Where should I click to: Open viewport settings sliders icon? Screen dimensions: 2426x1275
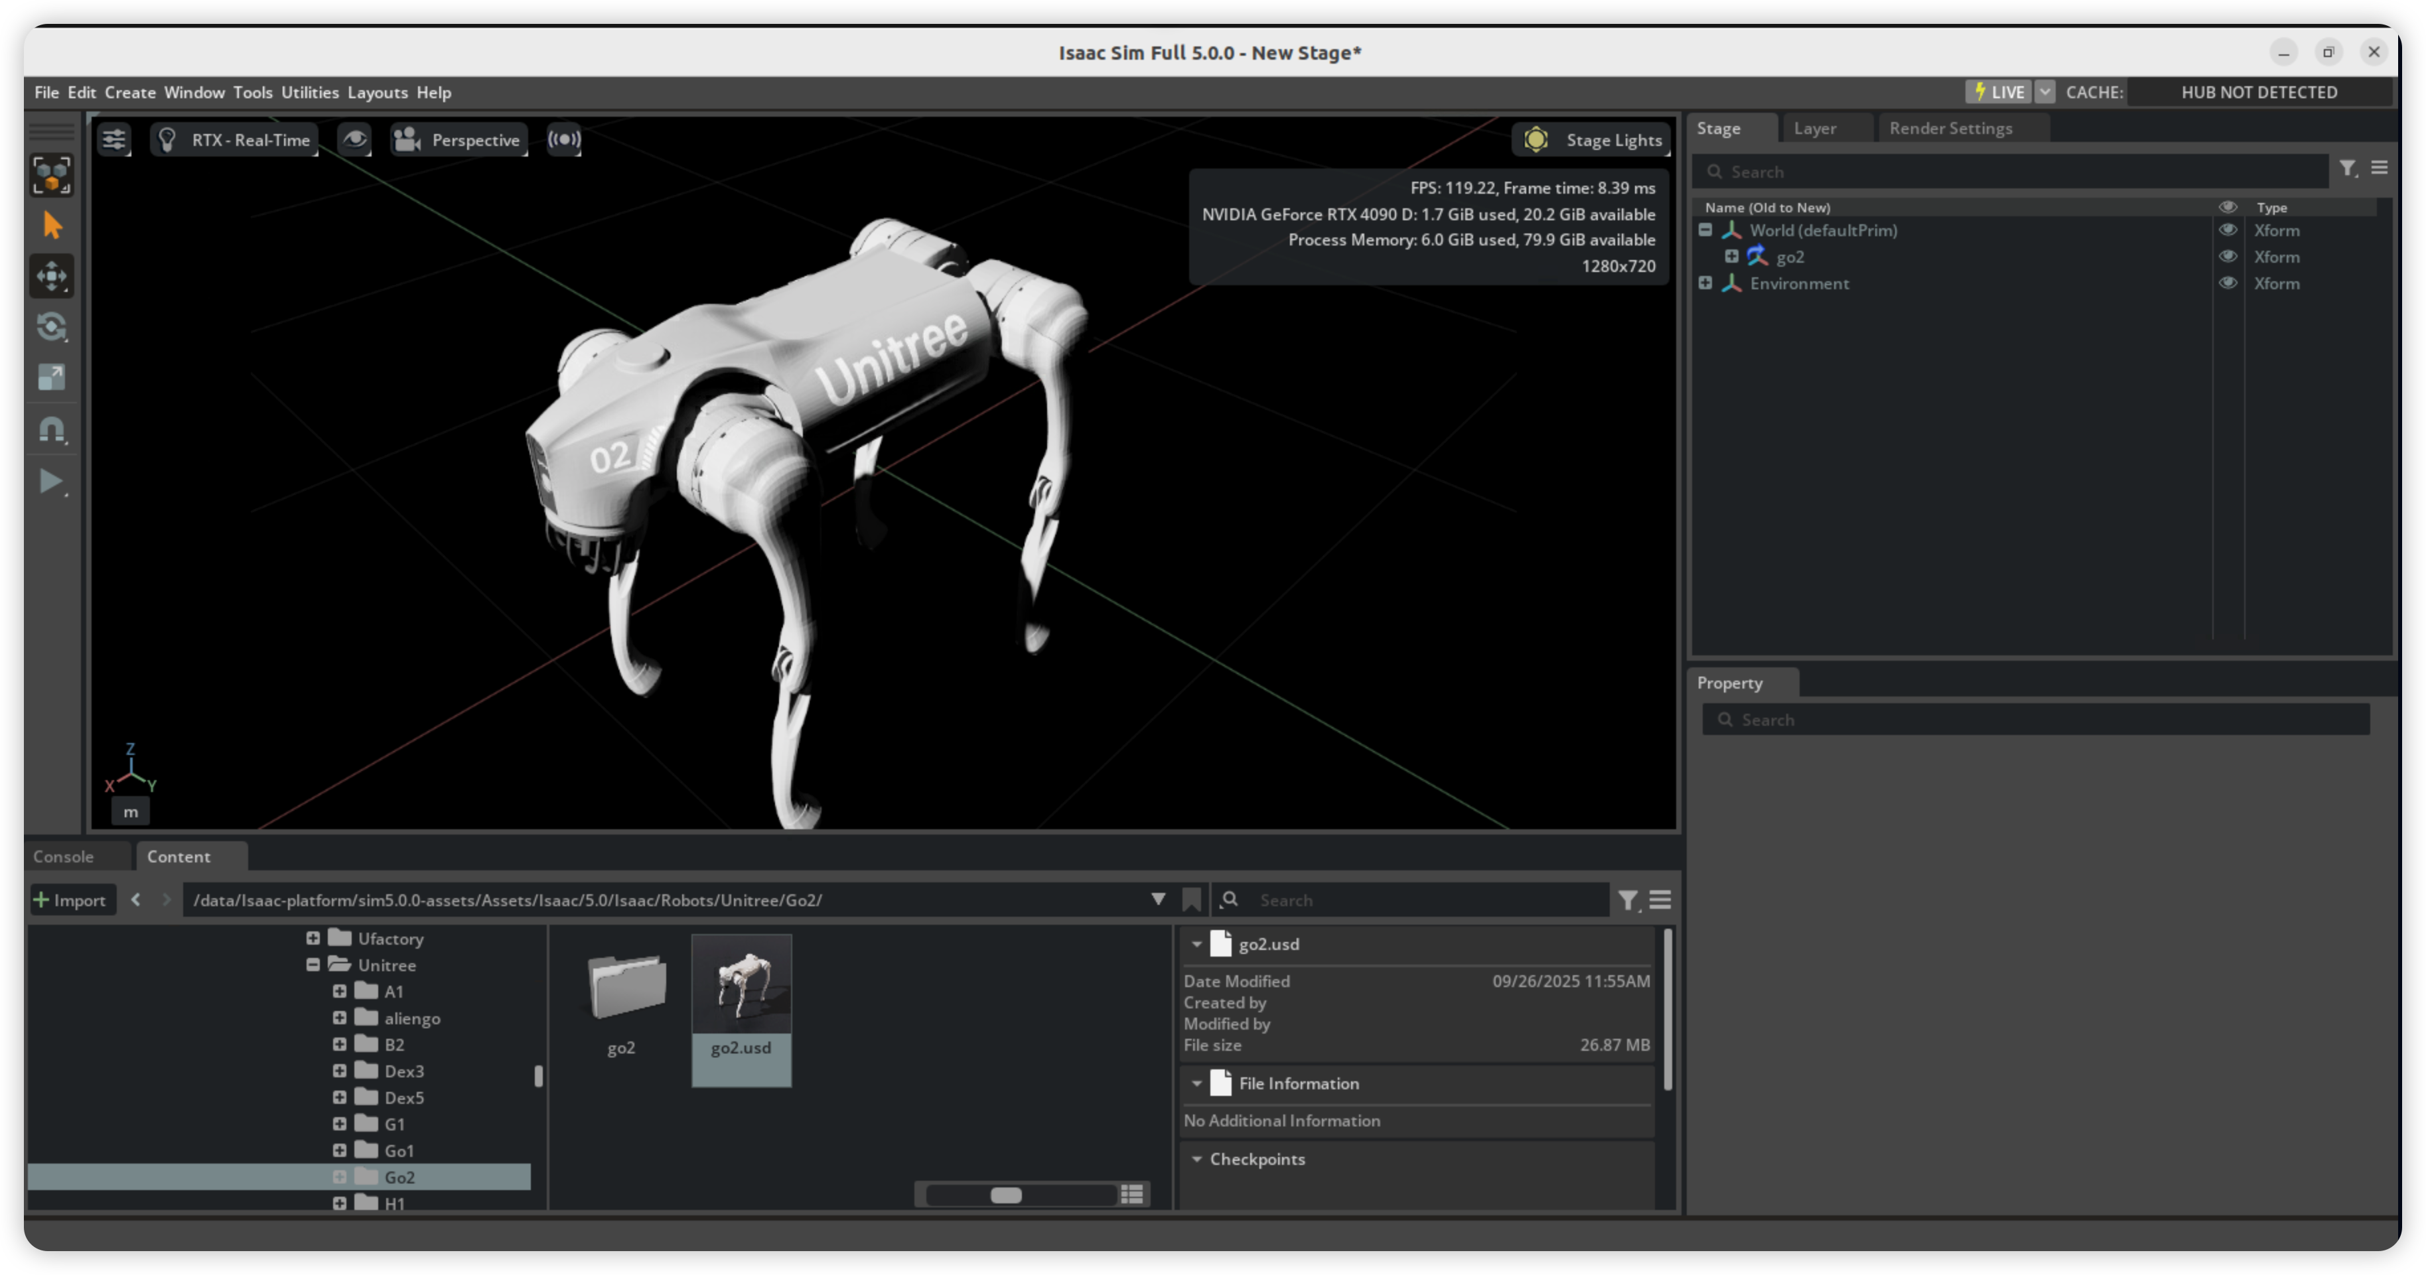(114, 141)
